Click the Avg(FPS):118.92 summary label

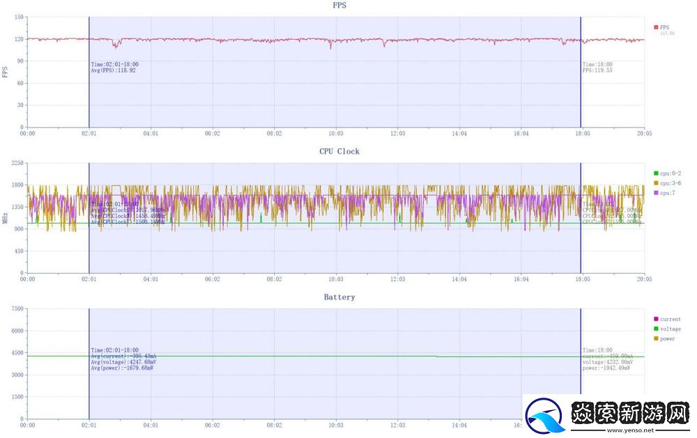point(113,70)
